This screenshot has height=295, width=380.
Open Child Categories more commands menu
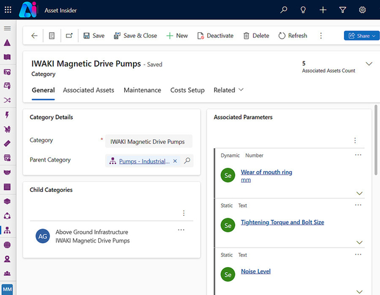(184, 213)
